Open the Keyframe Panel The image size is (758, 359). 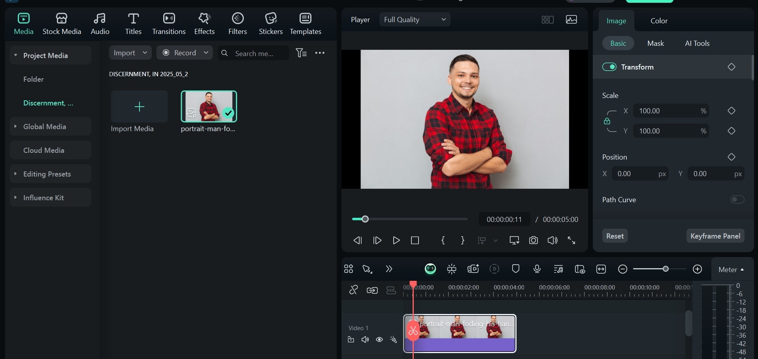[x=715, y=236]
